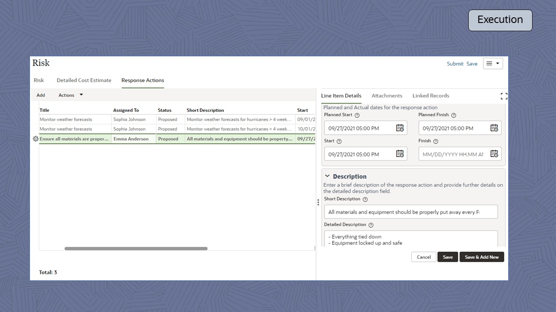556x312 pixels.
Task: Show help for Short Description field
Action: pos(365,199)
